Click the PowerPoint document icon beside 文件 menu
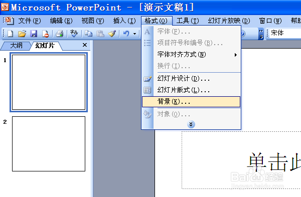The width and height of the screenshot is (301, 197). [x=10, y=21]
